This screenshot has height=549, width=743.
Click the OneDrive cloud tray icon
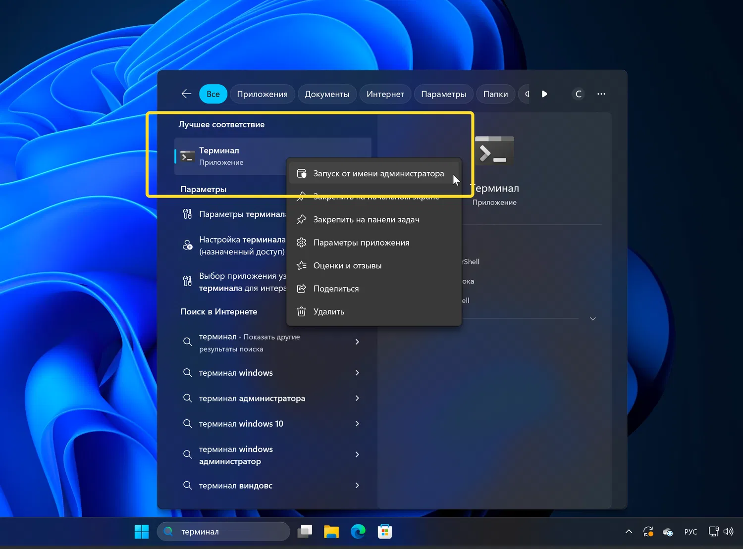(x=668, y=532)
